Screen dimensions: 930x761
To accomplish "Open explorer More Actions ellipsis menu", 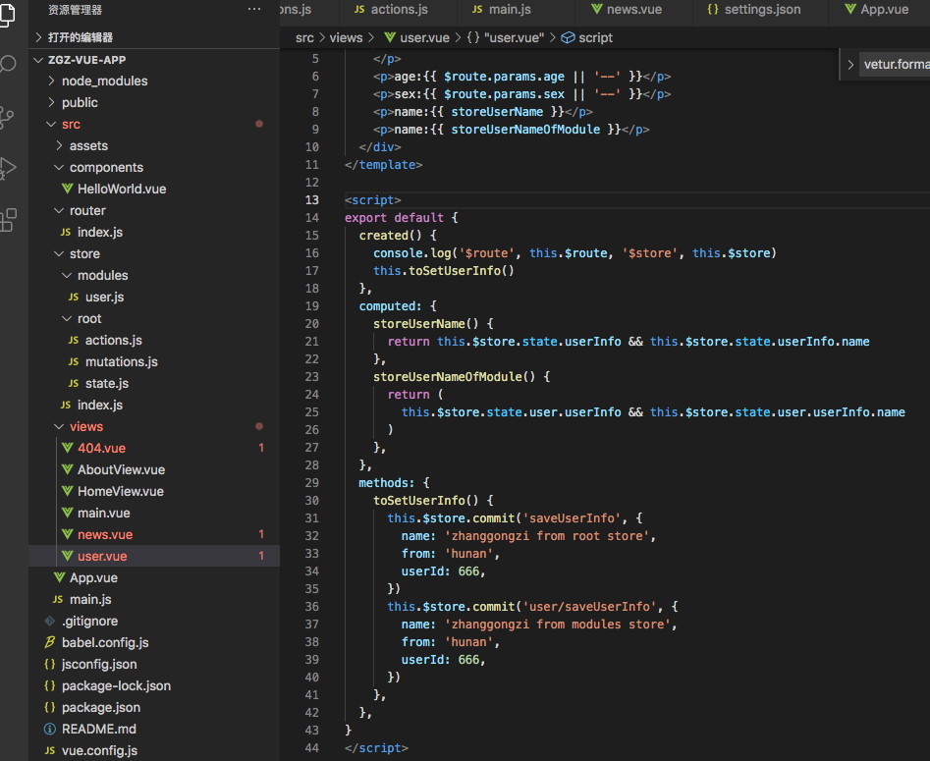I will tap(254, 10).
